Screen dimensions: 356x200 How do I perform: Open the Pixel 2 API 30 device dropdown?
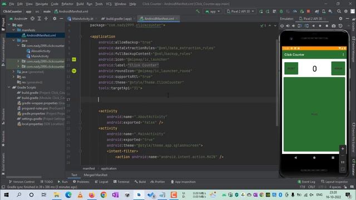240,11
